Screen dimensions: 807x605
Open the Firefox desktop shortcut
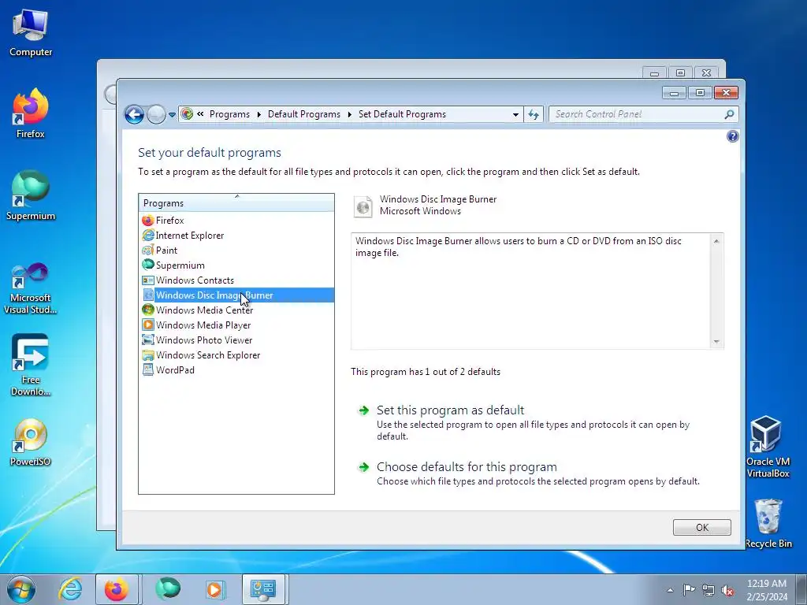point(31,113)
